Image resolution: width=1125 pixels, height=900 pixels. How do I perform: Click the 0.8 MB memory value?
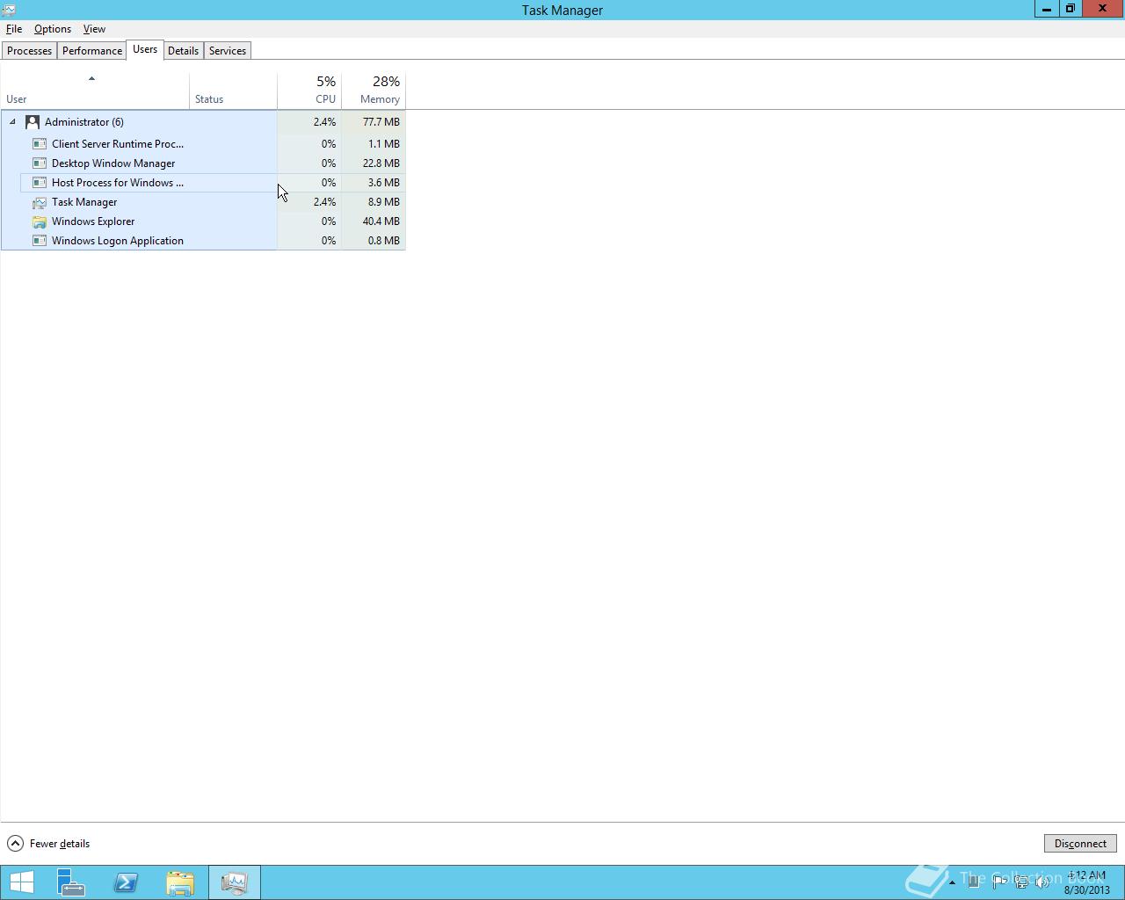pos(384,241)
